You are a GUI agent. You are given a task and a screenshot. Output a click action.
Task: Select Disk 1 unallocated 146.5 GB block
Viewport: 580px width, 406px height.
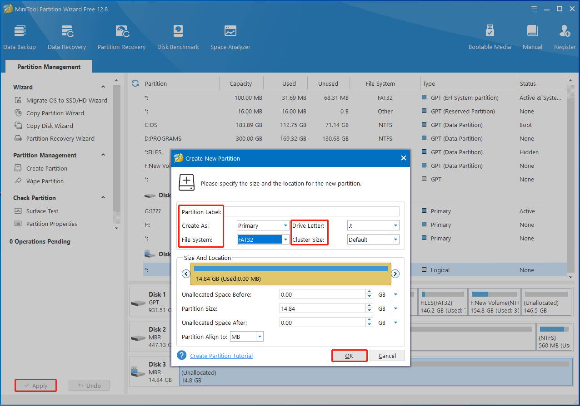546,302
